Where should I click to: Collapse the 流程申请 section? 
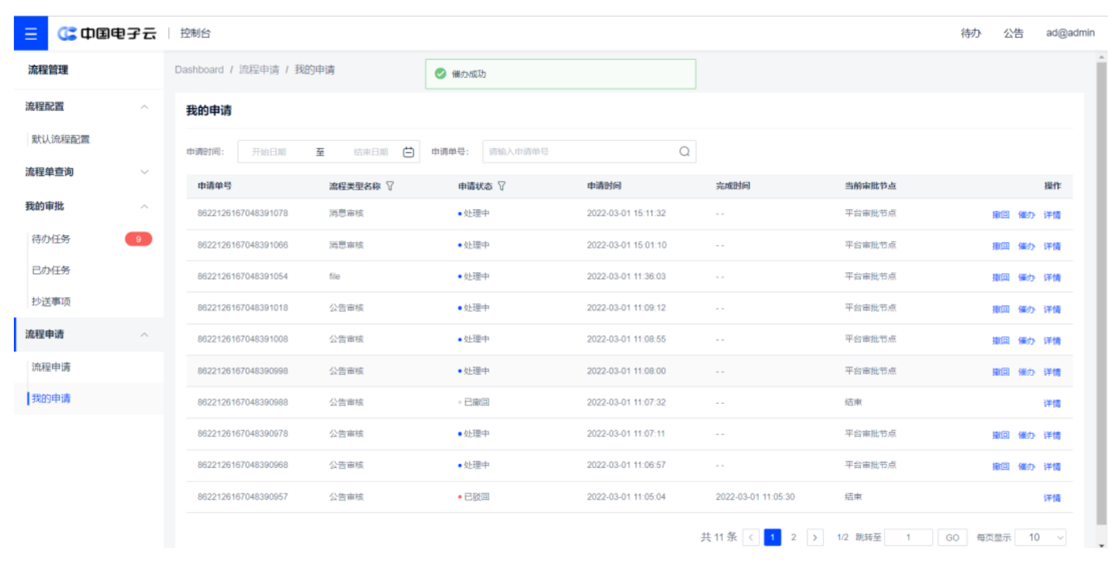pyautogui.click(x=144, y=335)
